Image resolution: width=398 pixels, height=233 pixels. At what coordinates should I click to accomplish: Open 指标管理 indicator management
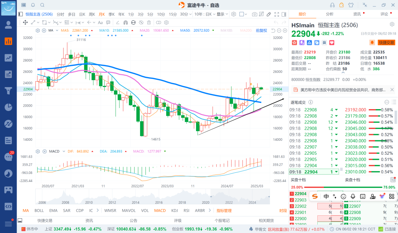pos(224,211)
